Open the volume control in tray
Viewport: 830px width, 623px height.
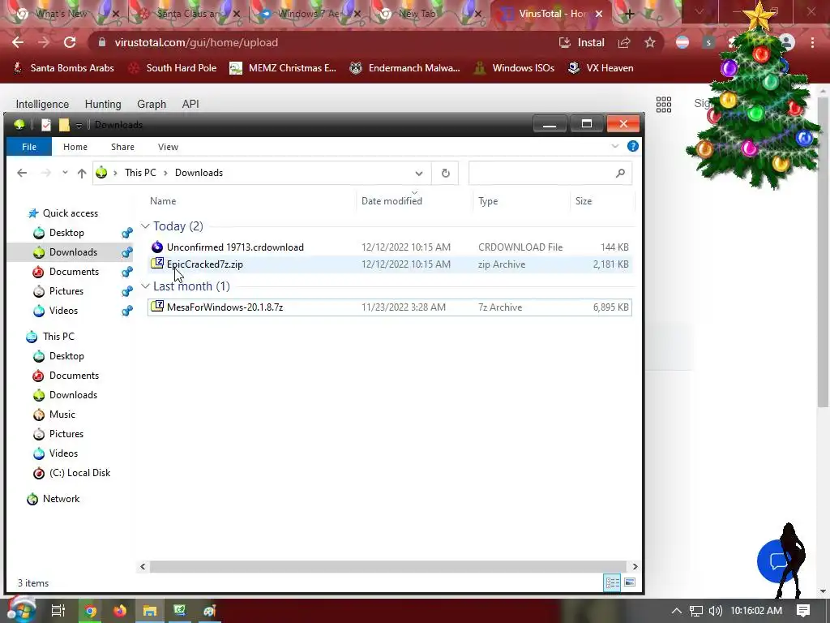point(715,611)
